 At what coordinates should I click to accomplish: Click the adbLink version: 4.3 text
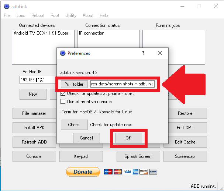tap(79, 72)
